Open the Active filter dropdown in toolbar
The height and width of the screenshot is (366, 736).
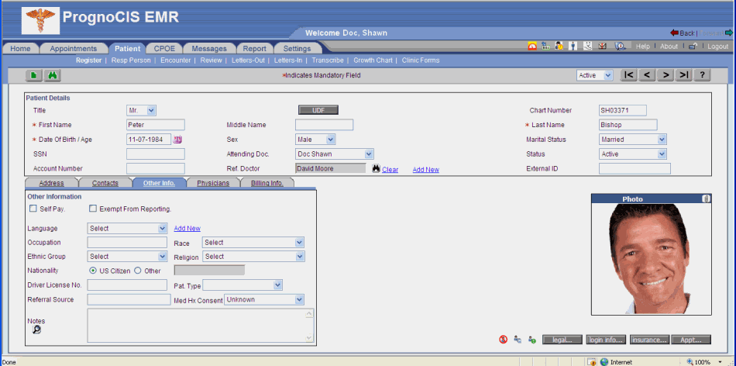(x=595, y=75)
